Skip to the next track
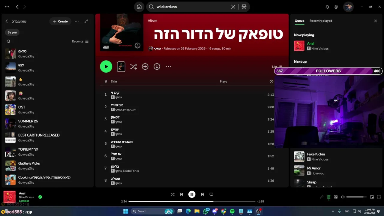Screen dimensions: 384x216 click(x=202, y=194)
